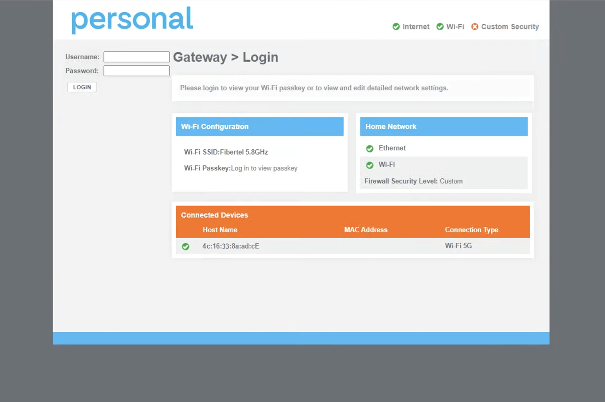605x402 pixels.
Task: Click the green check icon beside Wi-Fi in Home Network
Action: [369, 165]
